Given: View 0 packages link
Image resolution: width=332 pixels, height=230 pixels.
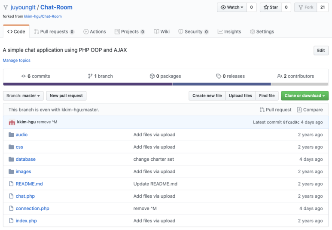Looking at the screenshot, I should coord(165,76).
